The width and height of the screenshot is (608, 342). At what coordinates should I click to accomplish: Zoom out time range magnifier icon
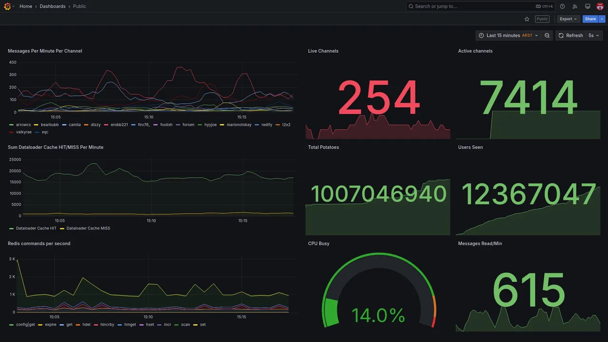(547, 36)
